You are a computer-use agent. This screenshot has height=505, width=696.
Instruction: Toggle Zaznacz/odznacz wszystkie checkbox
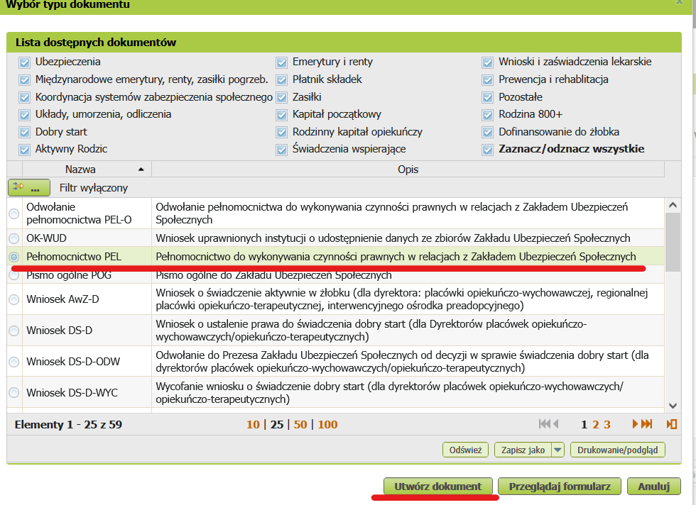[487, 150]
